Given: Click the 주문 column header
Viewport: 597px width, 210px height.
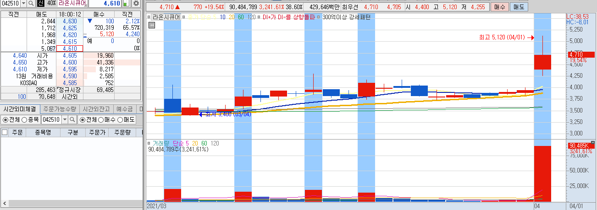Looking at the screenshot, I should point(17,132).
